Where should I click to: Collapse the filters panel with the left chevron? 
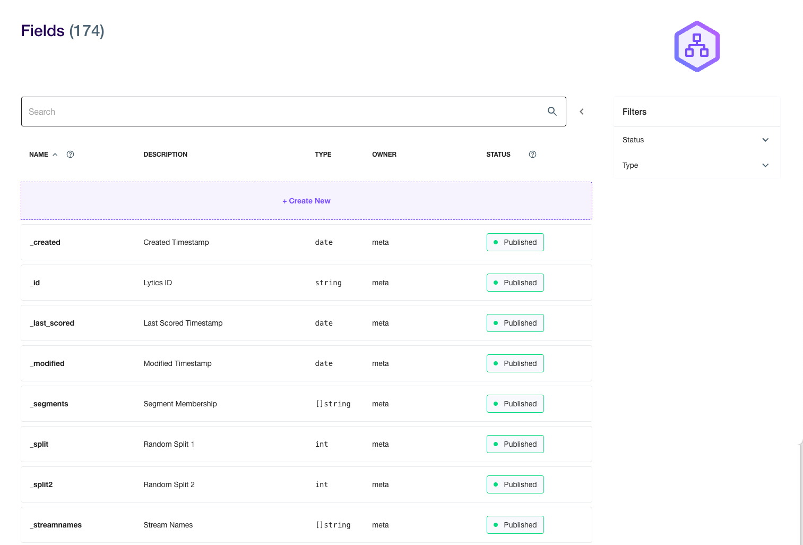pos(582,112)
